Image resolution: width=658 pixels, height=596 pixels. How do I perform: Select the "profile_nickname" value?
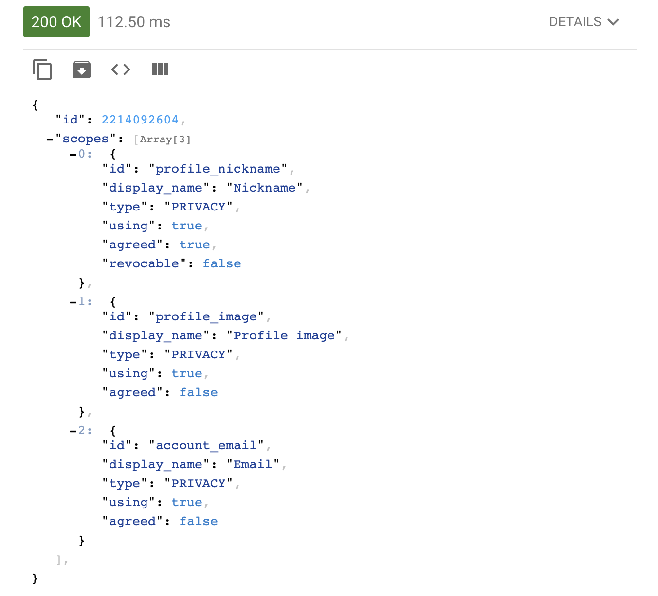pyautogui.click(x=218, y=169)
